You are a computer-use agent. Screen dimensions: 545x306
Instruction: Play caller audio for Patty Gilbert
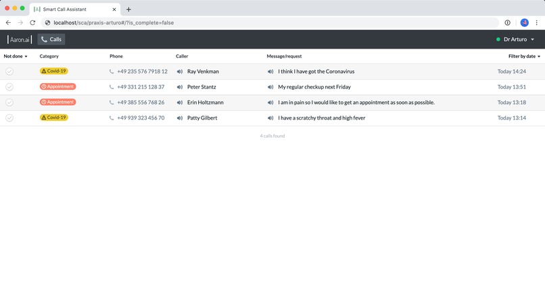(x=180, y=118)
